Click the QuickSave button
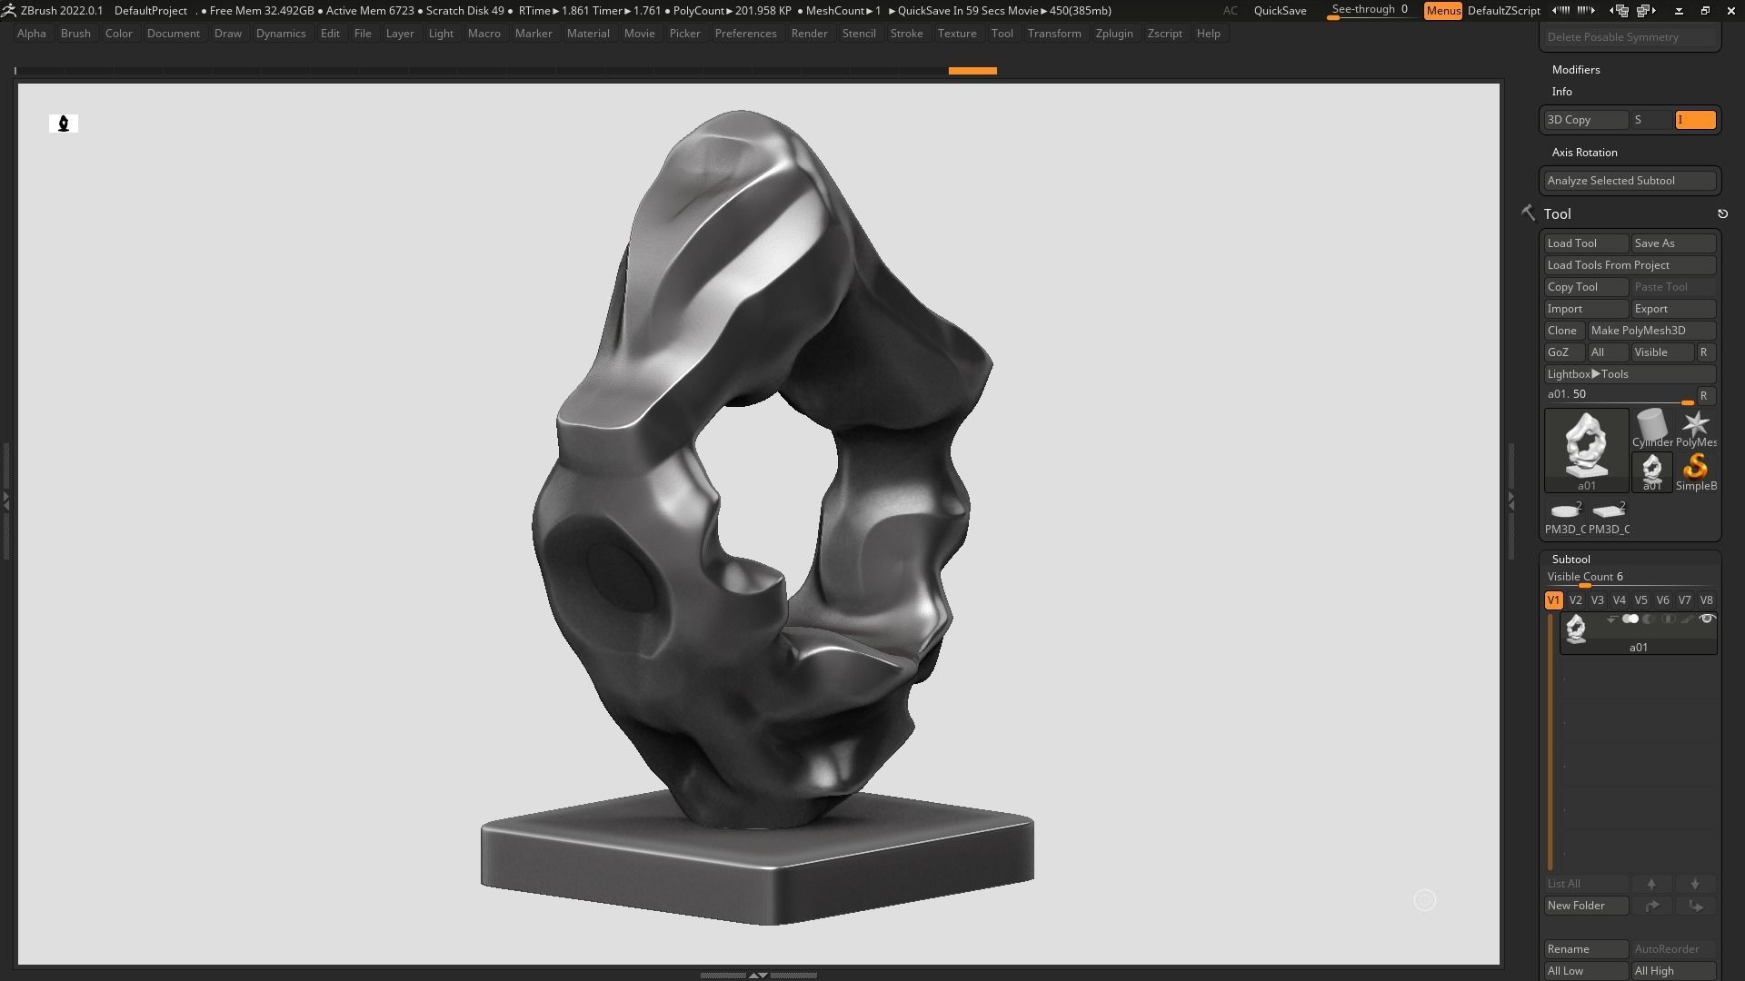1745x981 pixels. tap(1280, 11)
